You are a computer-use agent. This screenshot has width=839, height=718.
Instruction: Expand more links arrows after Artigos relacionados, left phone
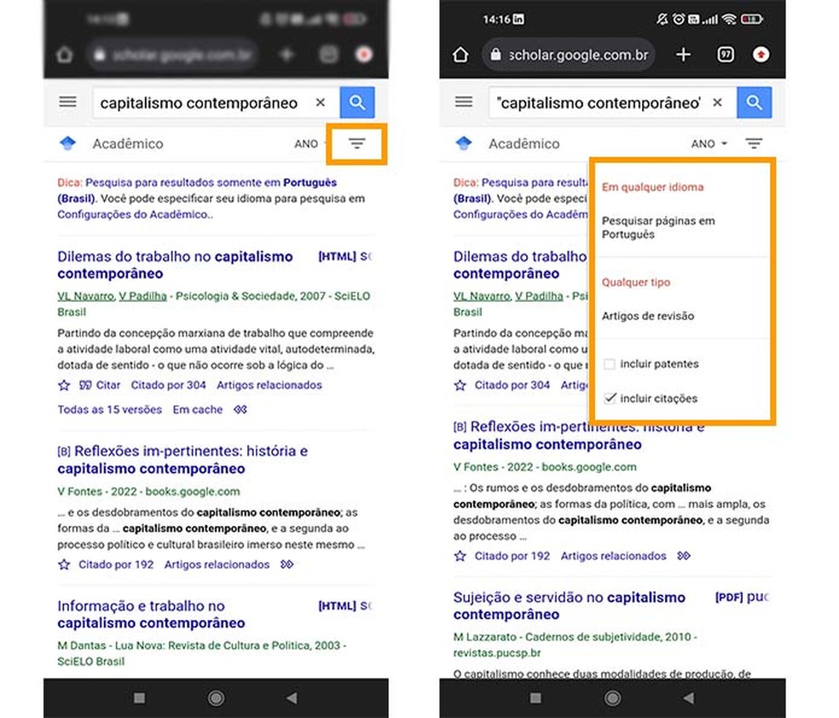click(286, 565)
